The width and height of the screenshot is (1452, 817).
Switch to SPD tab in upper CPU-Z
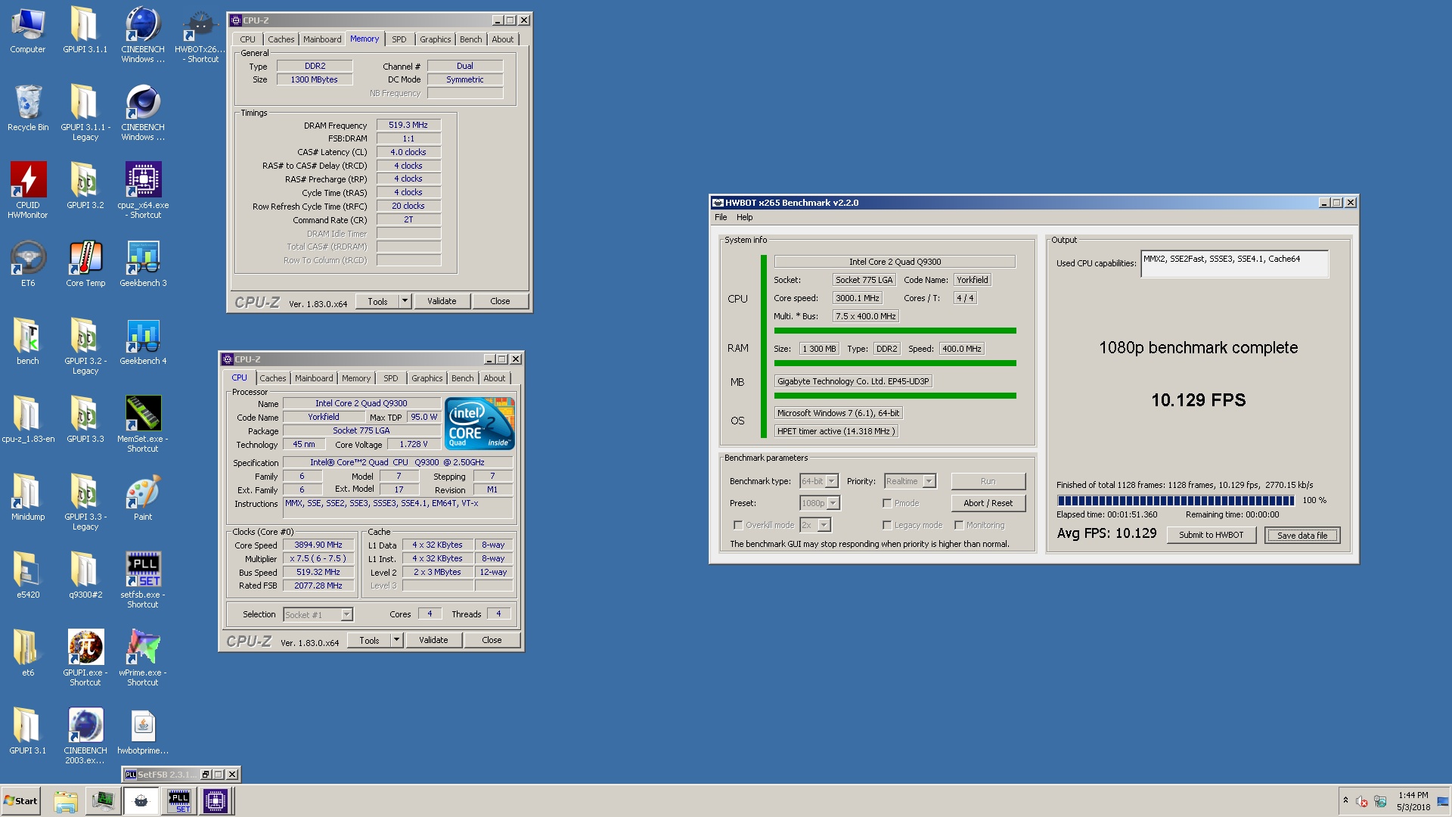[399, 39]
